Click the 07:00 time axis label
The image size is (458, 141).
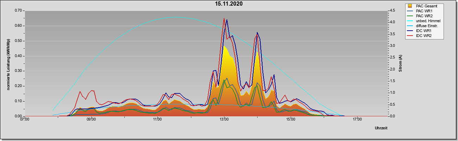[x=25, y=119]
